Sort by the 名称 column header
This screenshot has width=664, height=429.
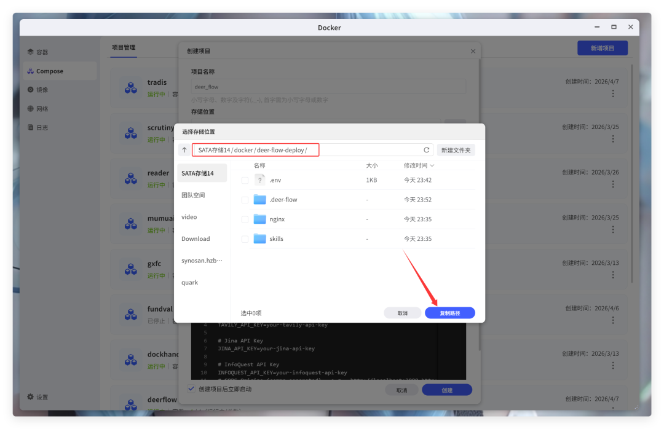[x=259, y=165]
